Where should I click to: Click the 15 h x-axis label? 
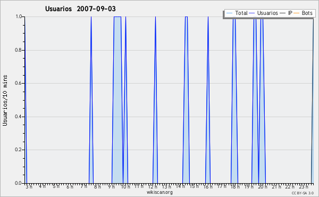pyautogui.click(x=194, y=186)
